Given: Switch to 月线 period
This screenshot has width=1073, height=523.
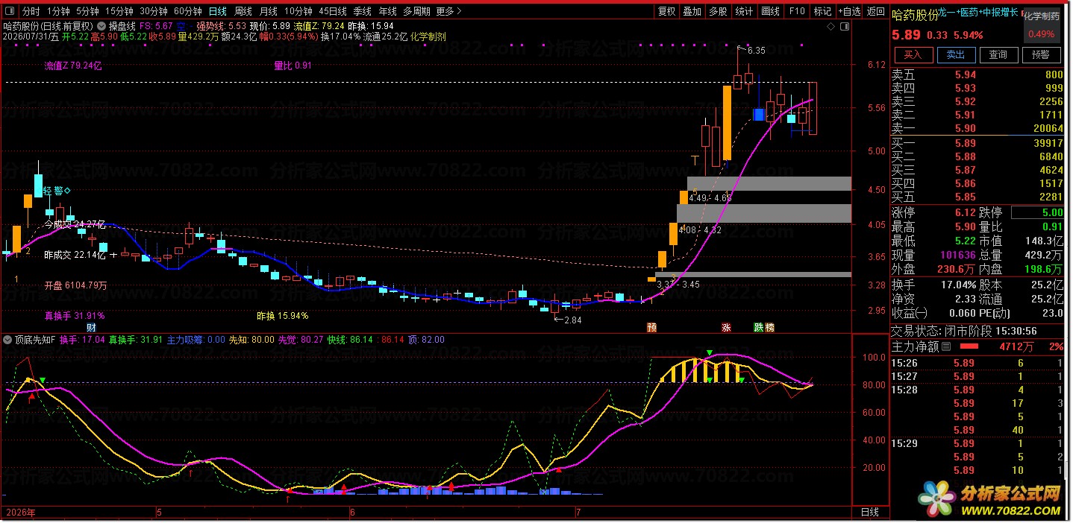Looking at the screenshot, I should pos(268,11).
